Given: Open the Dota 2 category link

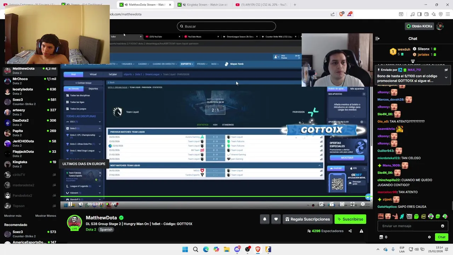Looking at the screenshot, I should [x=91, y=229].
